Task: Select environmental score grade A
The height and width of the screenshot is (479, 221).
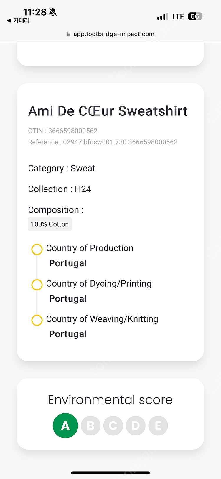Action: click(x=65, y=425)
